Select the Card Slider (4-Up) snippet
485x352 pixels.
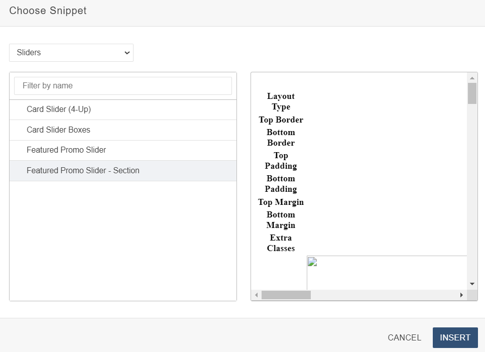[59, 109]
